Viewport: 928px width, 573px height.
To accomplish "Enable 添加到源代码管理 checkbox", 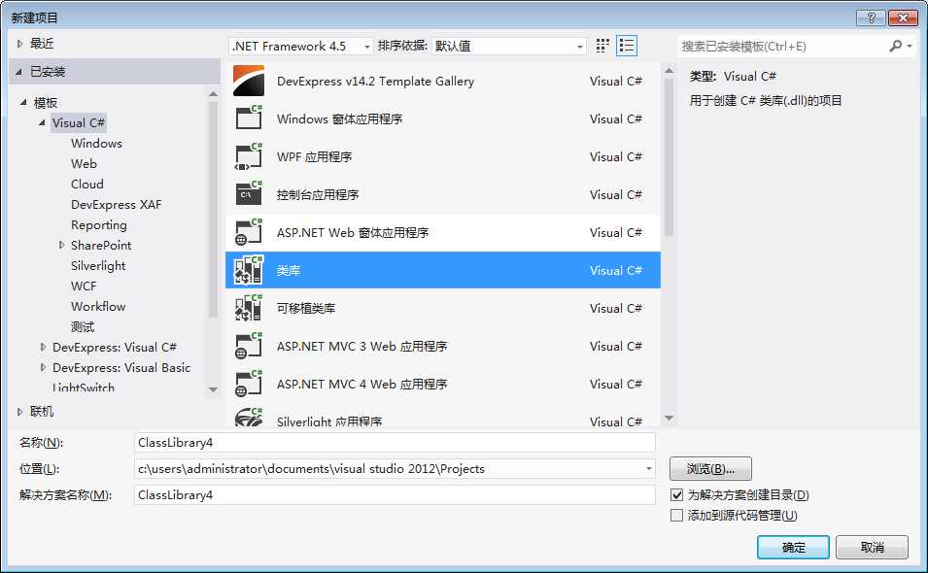I will [x=677, y=515].
